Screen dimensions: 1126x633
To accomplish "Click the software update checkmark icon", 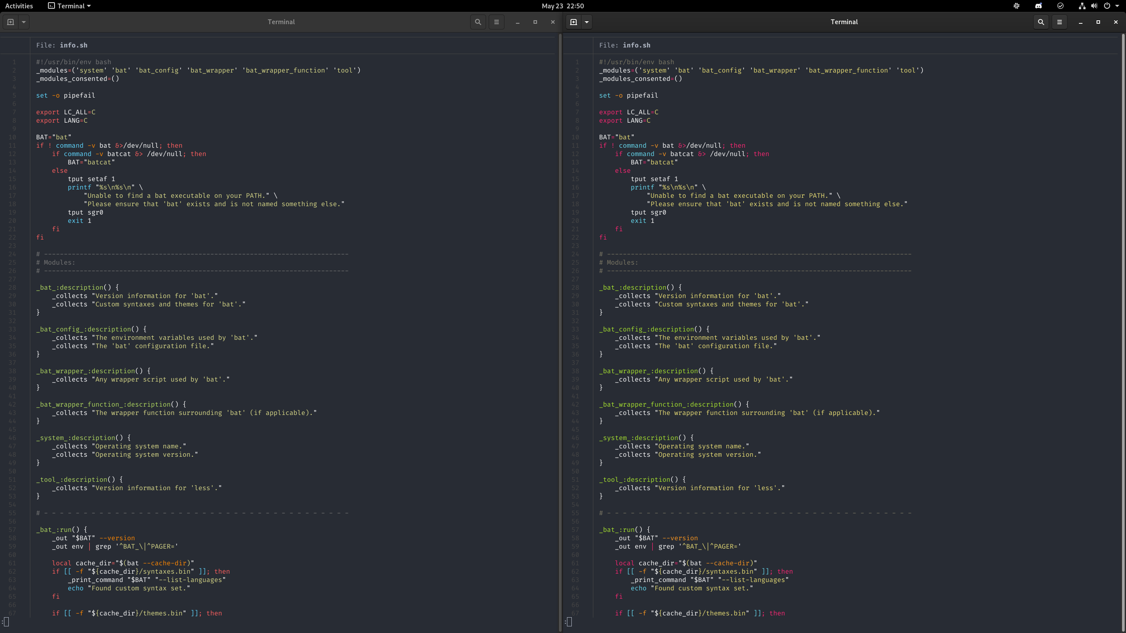I will tap(1060, 6).
